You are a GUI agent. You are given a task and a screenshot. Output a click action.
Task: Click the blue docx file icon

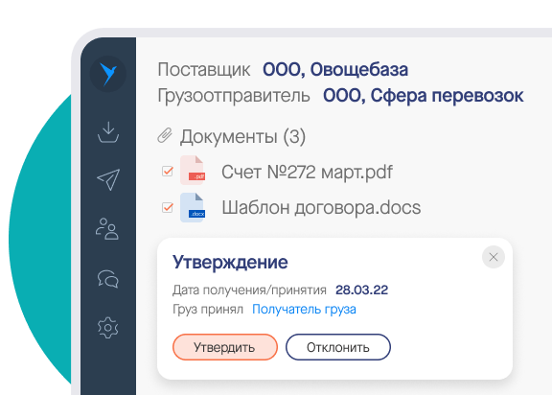coord(193,207)
